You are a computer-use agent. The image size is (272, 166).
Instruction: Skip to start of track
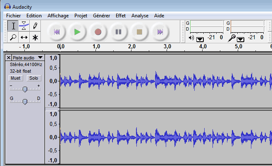point(57,32)
